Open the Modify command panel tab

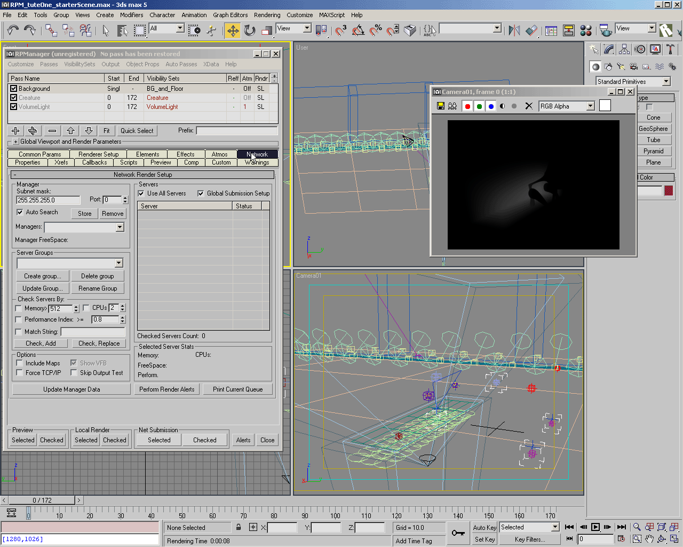coord(609,49)
